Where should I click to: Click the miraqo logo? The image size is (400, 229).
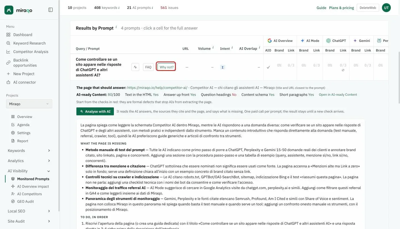click(x=18, y=10)
